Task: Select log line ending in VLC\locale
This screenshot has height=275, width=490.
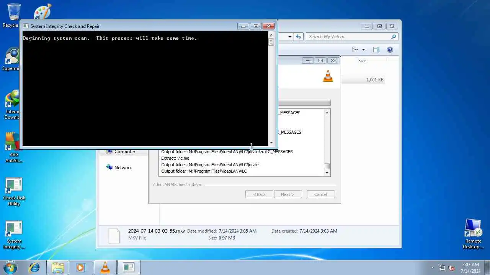Action: (210, 165)
